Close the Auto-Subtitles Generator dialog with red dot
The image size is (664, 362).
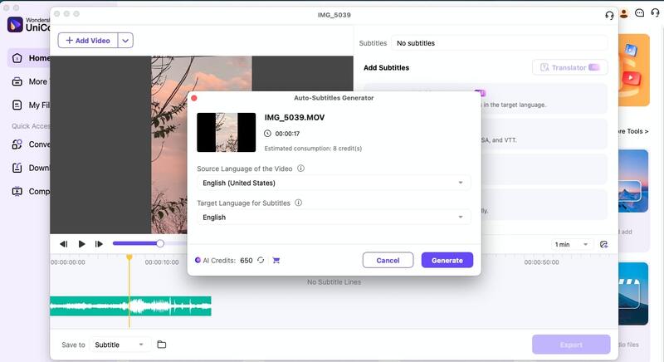click(194, 98)
